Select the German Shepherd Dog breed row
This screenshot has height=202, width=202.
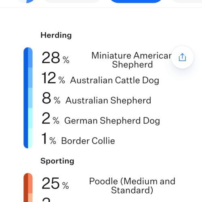point(101,119)
